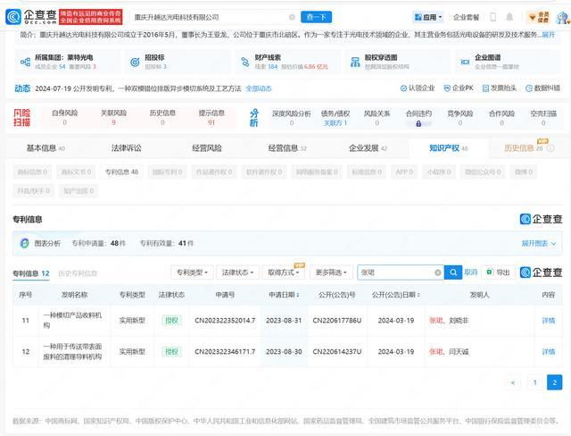Switch to the 基本信息 tab
The height and width of the screenshot is (436, 571).
[46, 148]
